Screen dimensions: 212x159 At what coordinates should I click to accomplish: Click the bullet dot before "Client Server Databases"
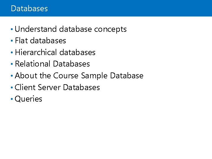[11, 88]
